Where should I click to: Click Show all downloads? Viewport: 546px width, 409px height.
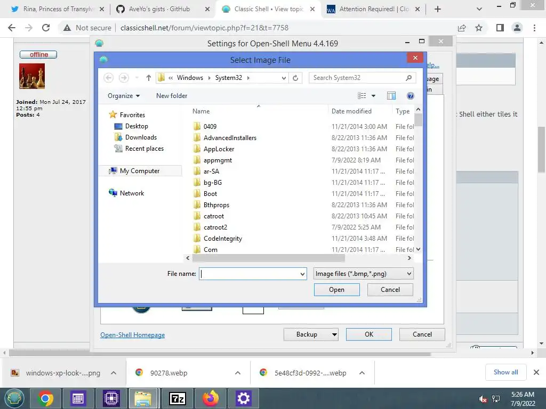(505, 372)
